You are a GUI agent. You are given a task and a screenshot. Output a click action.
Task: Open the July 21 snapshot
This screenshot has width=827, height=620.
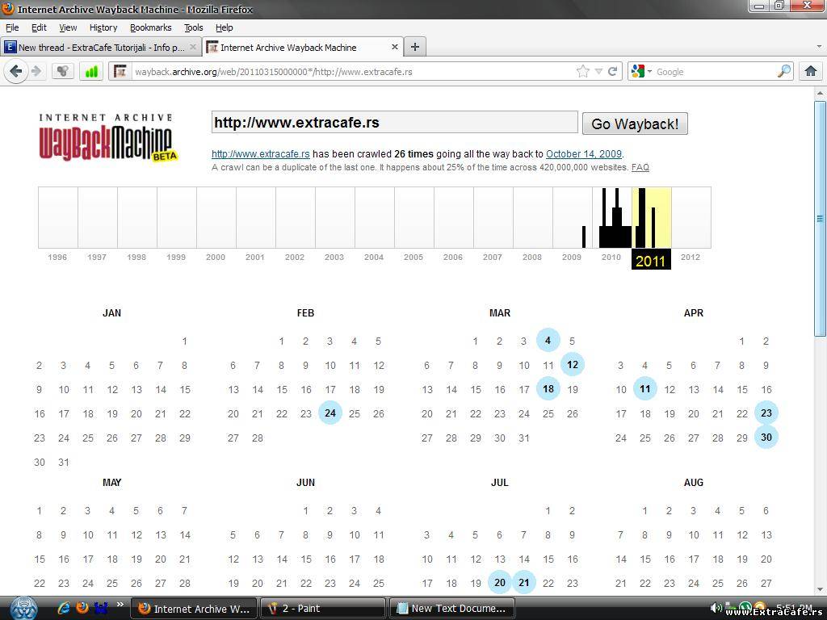(523, 583)
